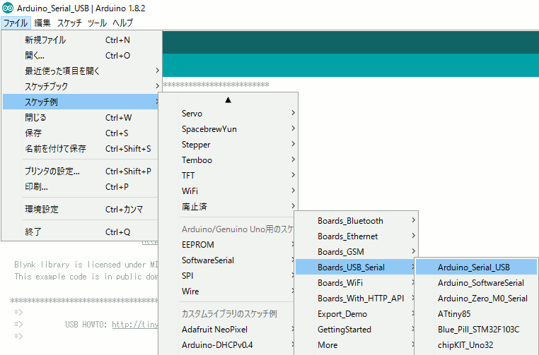Click the up scroll arrow in examples list

click(x=228, y=100)
